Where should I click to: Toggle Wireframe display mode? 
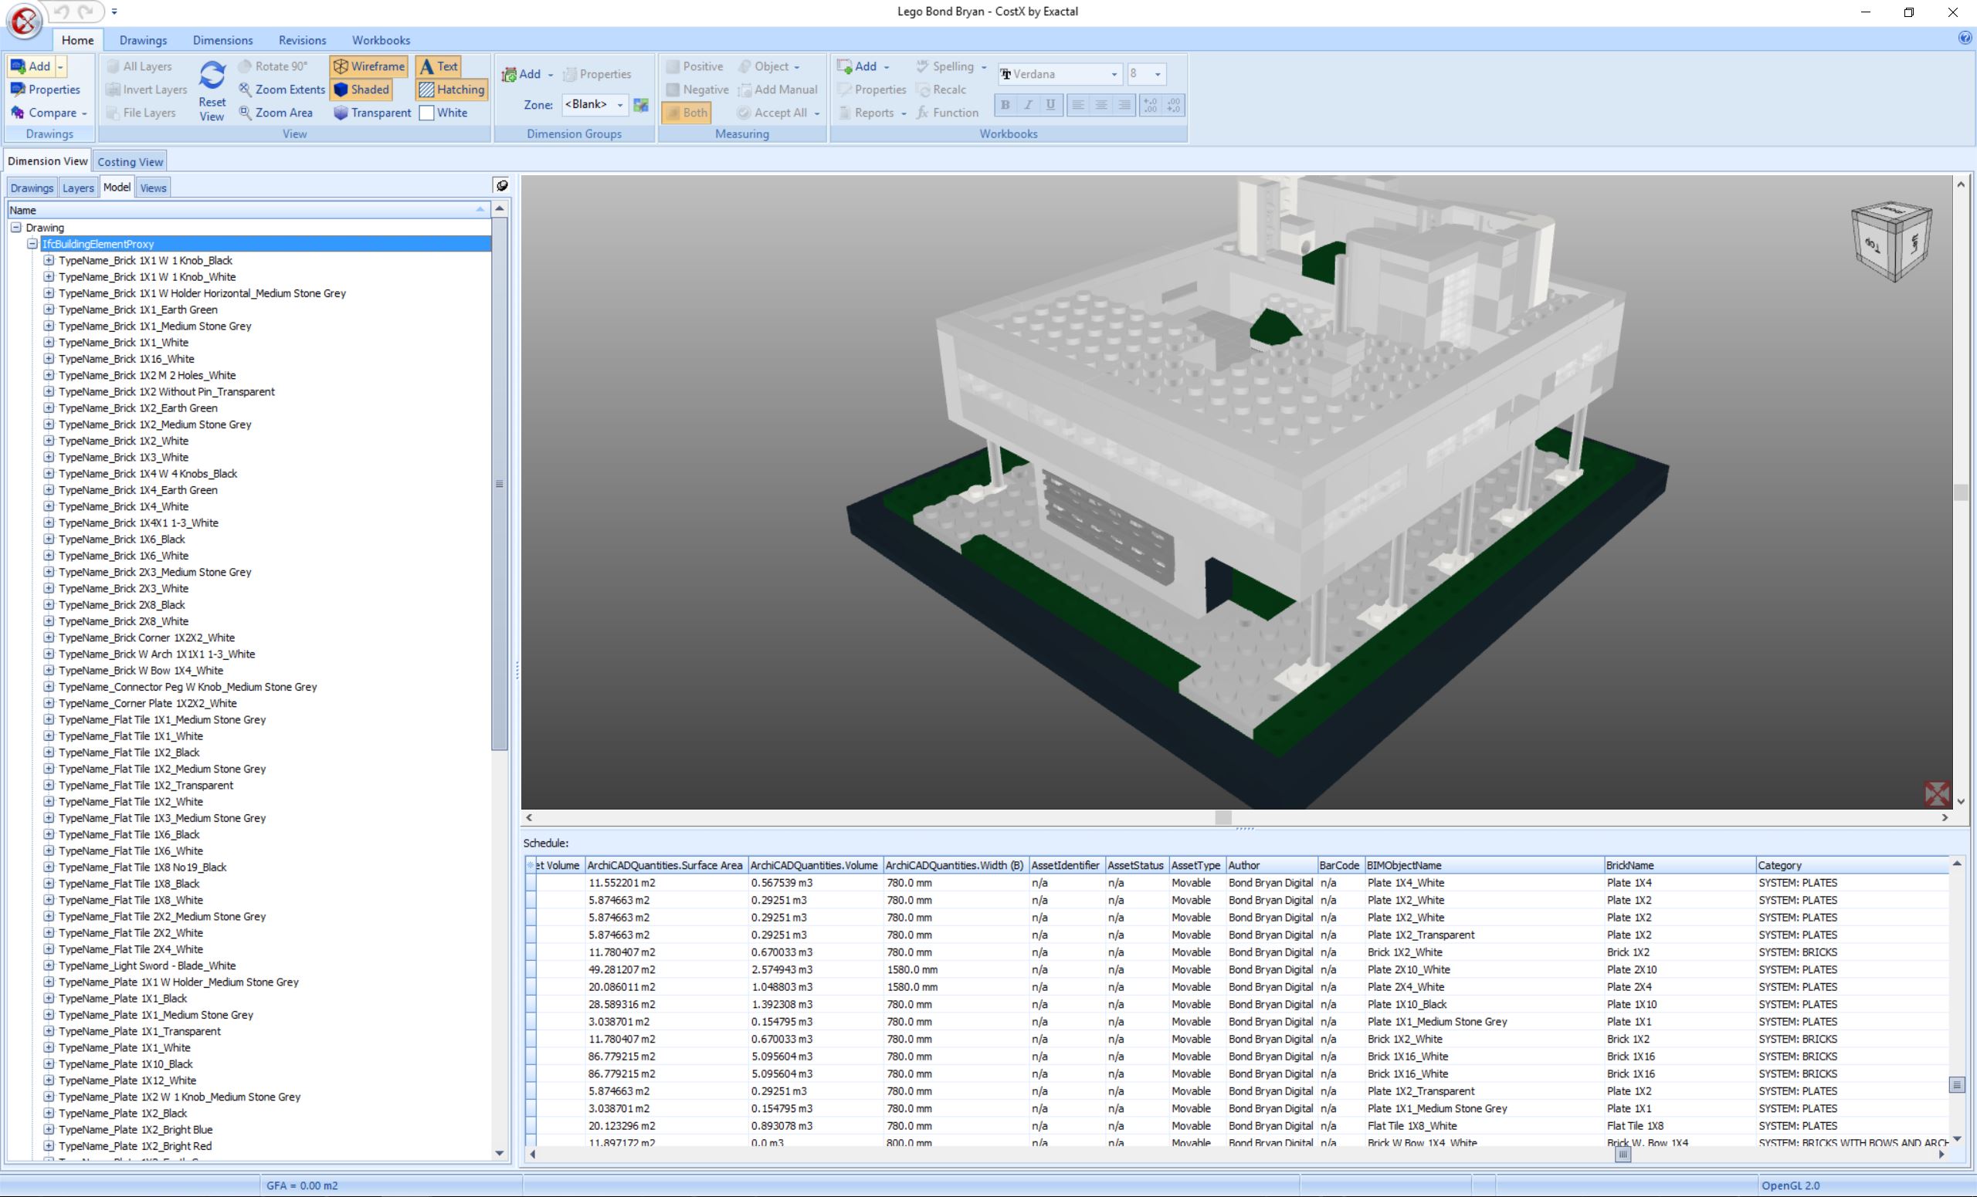click(368, 66)
